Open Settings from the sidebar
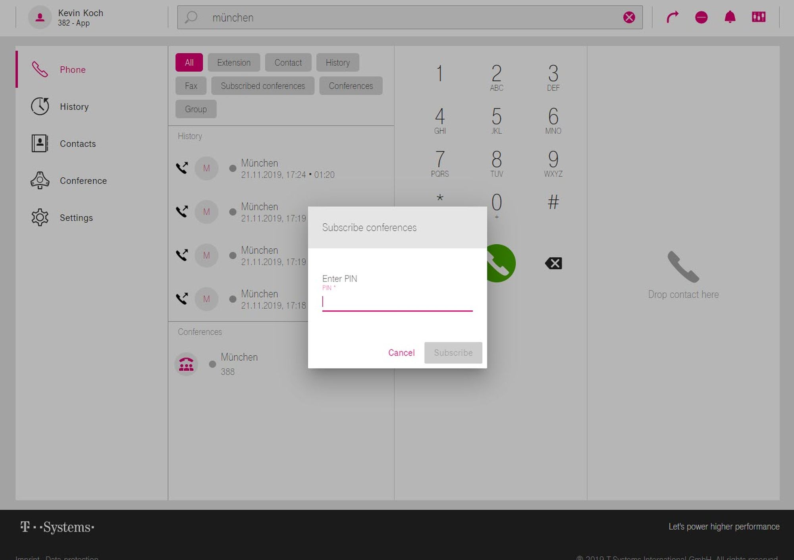 [x=76, y=218]
